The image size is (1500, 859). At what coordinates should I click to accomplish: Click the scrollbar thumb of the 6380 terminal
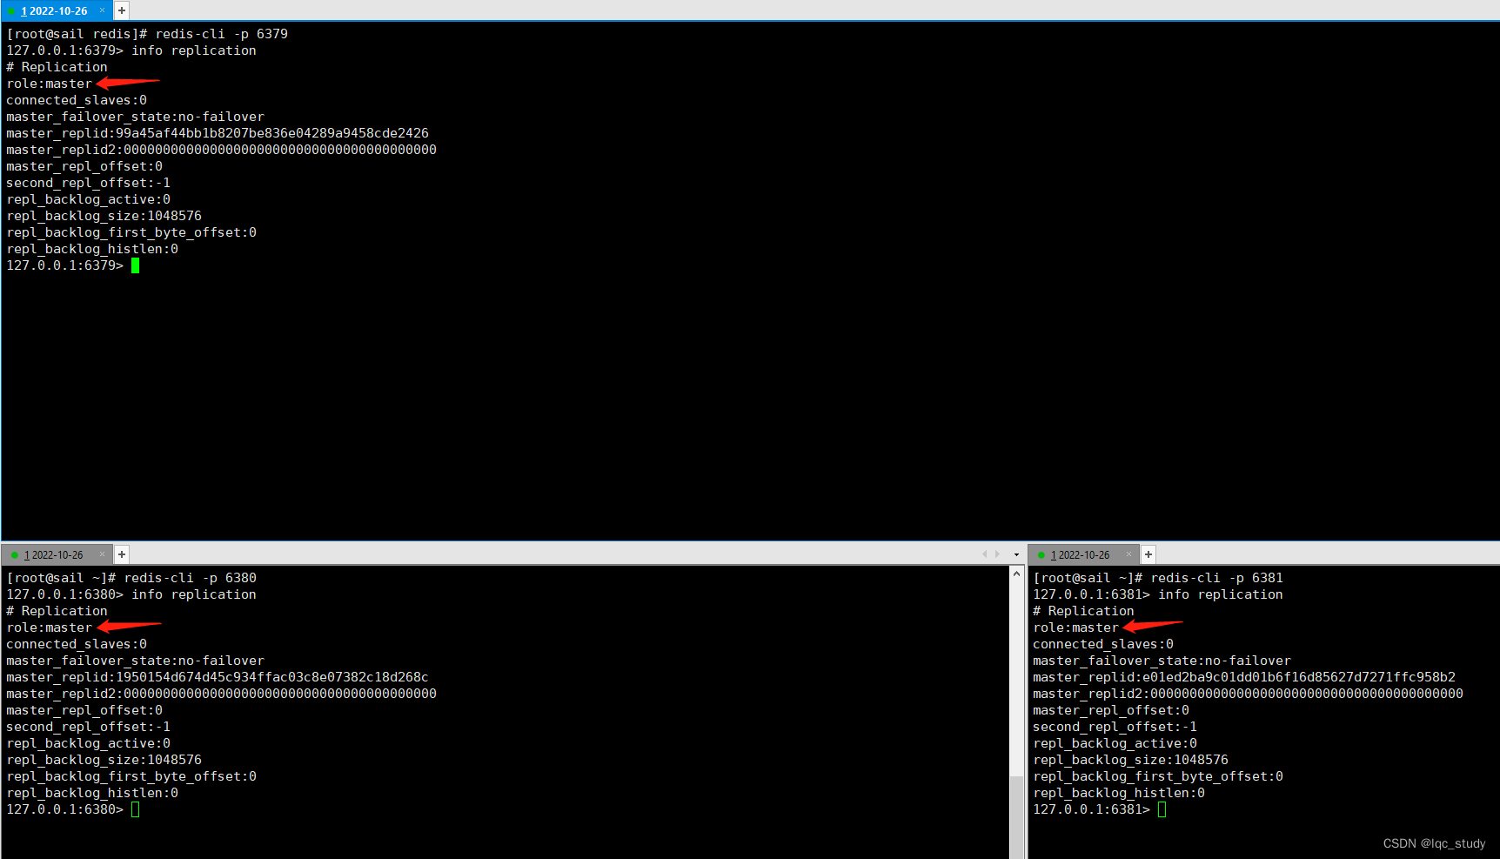[1016, 816]
